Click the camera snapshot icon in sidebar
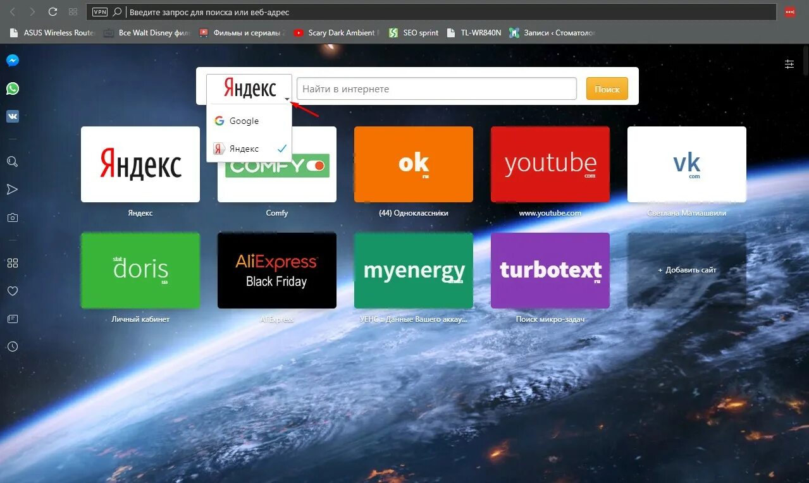The image size is (809, 483). pyautogui.click(x=13, y=217)
